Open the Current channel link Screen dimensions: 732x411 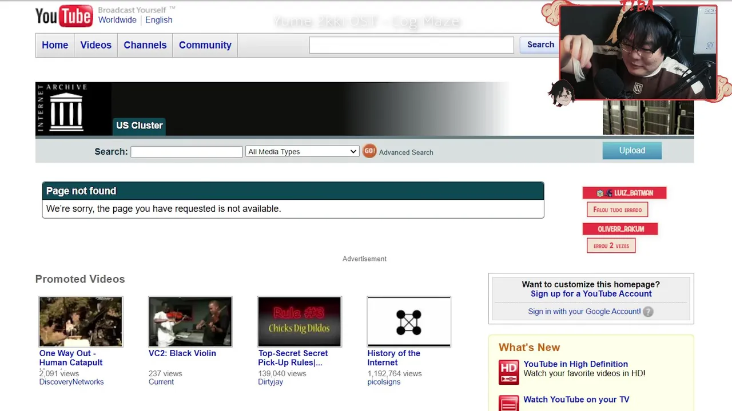point(161,382)
